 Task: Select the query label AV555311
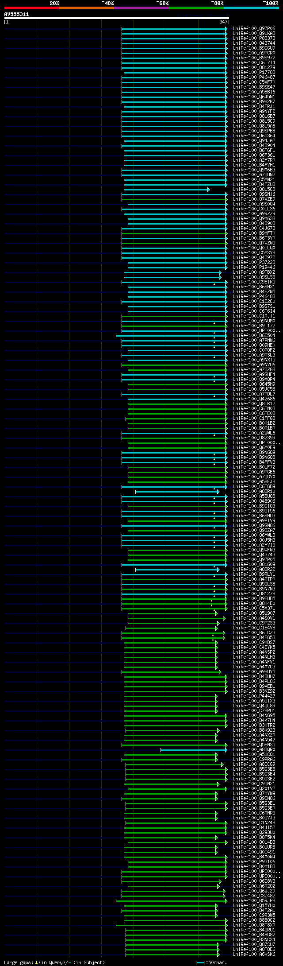pyautogui.click(x=17, y=14)
